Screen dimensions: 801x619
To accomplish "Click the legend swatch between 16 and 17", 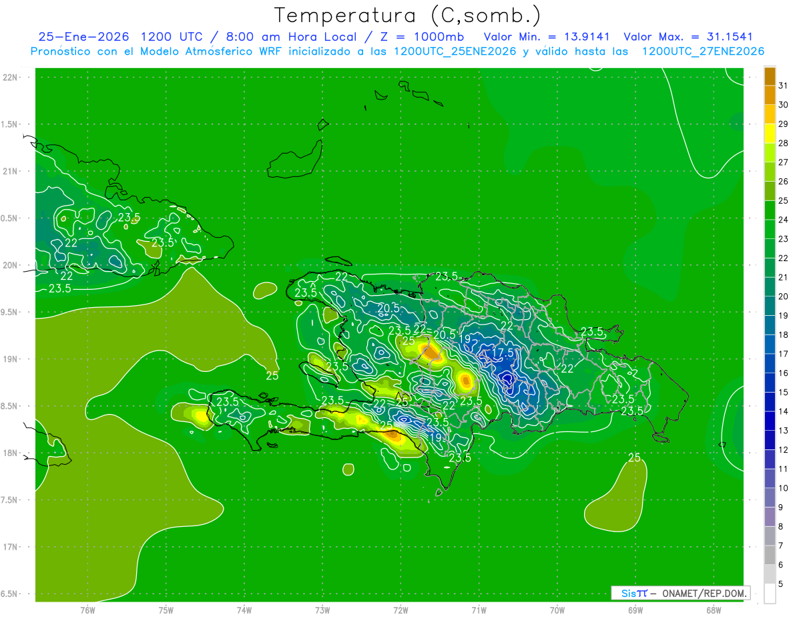I will coord(770,363).
